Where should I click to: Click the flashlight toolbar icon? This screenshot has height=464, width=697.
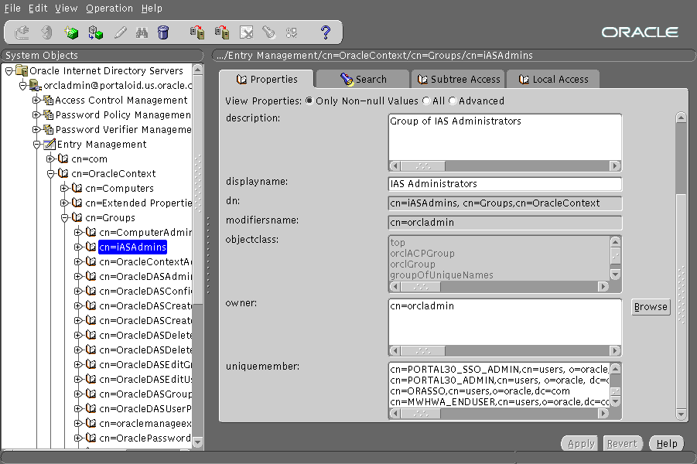268,32
